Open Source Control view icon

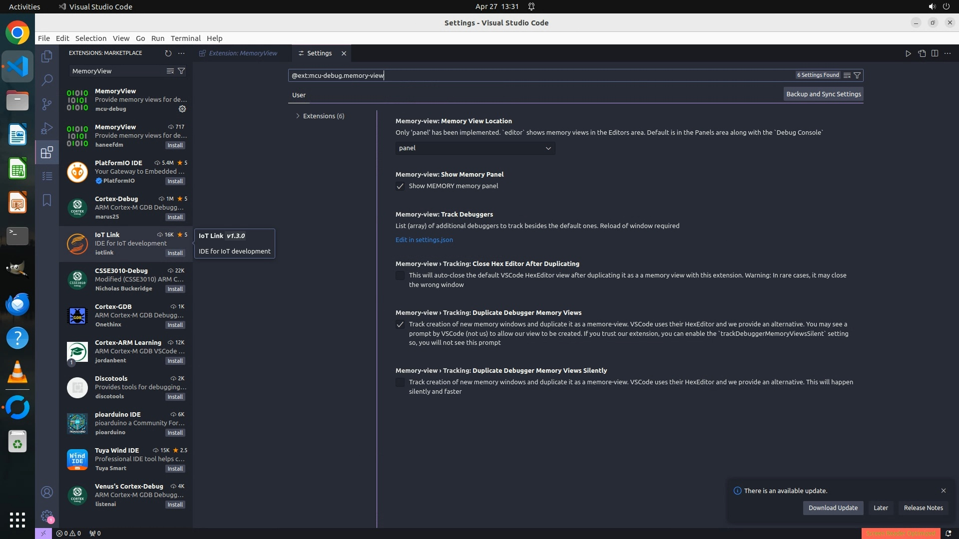pos(47,104)
